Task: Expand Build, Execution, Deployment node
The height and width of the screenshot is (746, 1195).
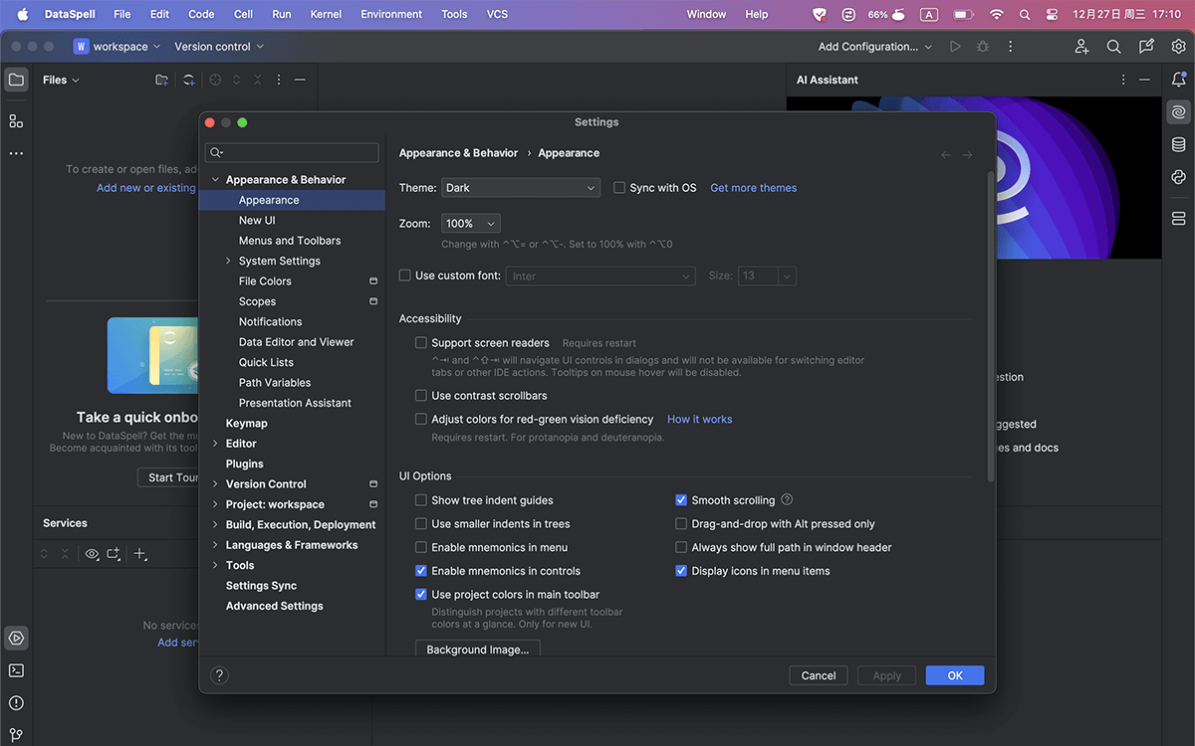Action: point(215,525)
